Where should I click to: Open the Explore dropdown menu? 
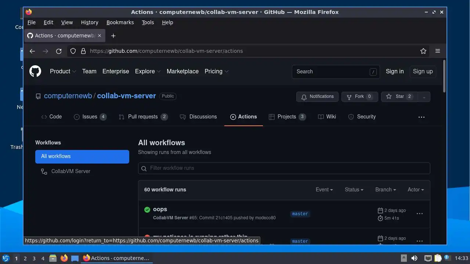pyautogui.click(x=148, y=71)
